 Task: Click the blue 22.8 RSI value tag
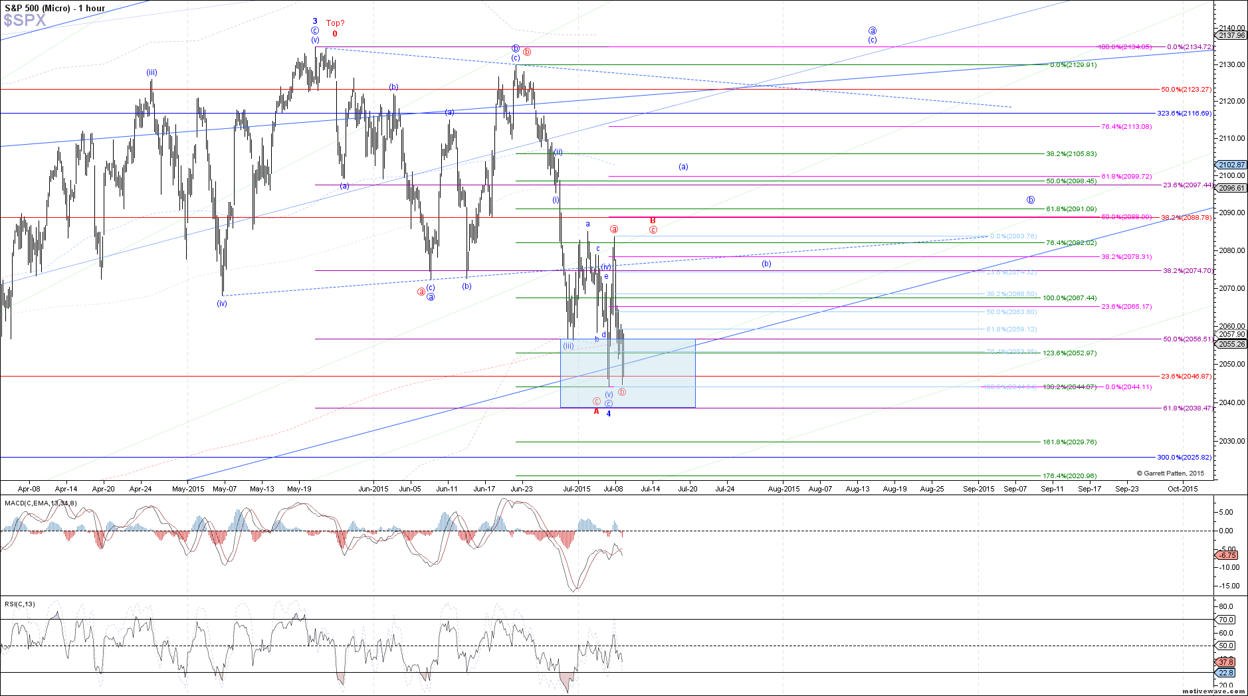click(x=1226, y=673)
